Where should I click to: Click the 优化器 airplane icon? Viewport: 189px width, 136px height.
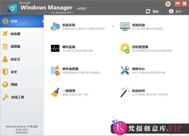click(5, 34)
